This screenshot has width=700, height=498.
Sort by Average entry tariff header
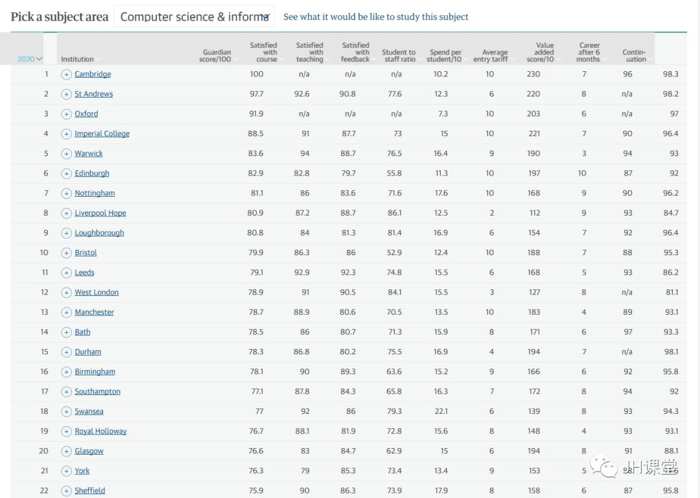click(492, 56)
